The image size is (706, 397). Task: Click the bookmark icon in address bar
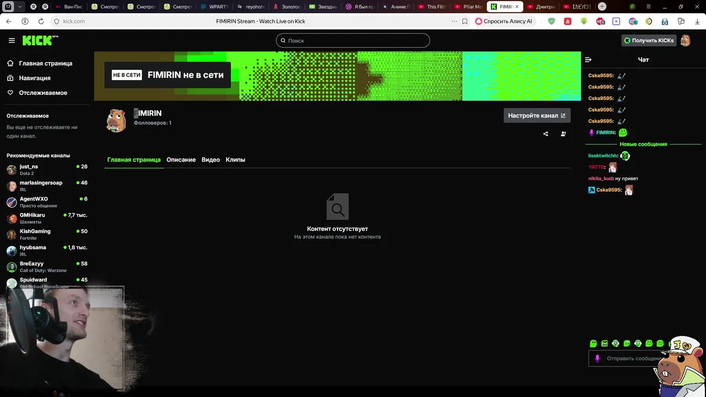click(465, 21)
